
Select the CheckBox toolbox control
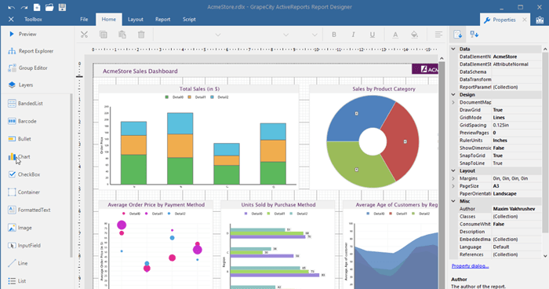[24, 174]
